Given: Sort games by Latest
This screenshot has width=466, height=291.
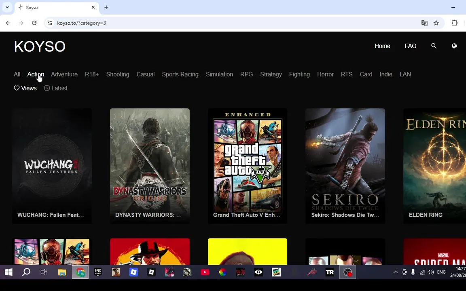Looking at the screenshot, I should tap(55, 88).
